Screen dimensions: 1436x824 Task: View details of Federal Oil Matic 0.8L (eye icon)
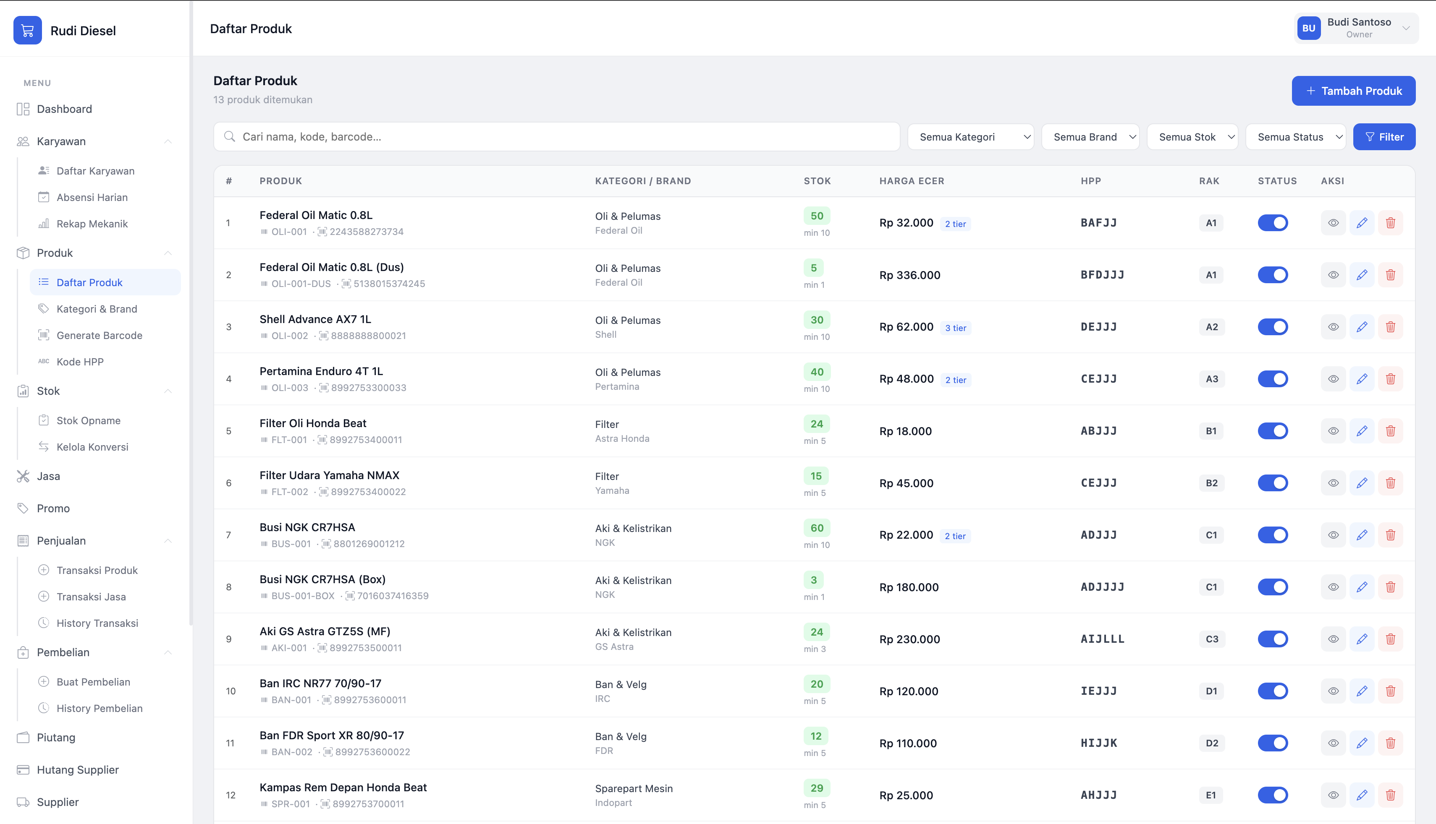pyautogui.click(x=1334, y=223)
